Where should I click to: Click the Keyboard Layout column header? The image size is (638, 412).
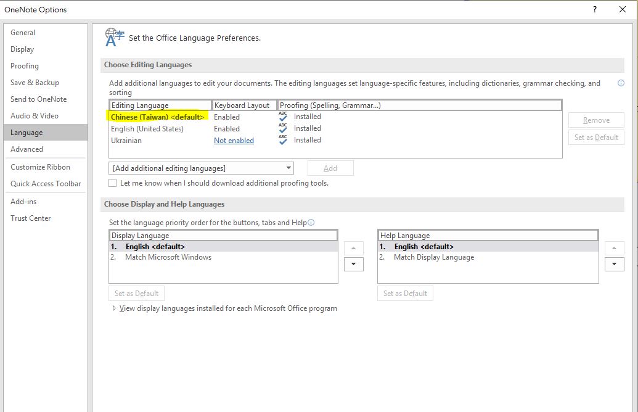coord(245,105)
